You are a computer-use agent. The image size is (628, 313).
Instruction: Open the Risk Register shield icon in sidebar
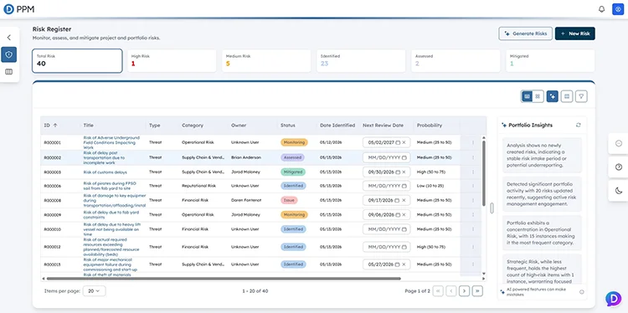pyautogui.click(x=9, y=54)
